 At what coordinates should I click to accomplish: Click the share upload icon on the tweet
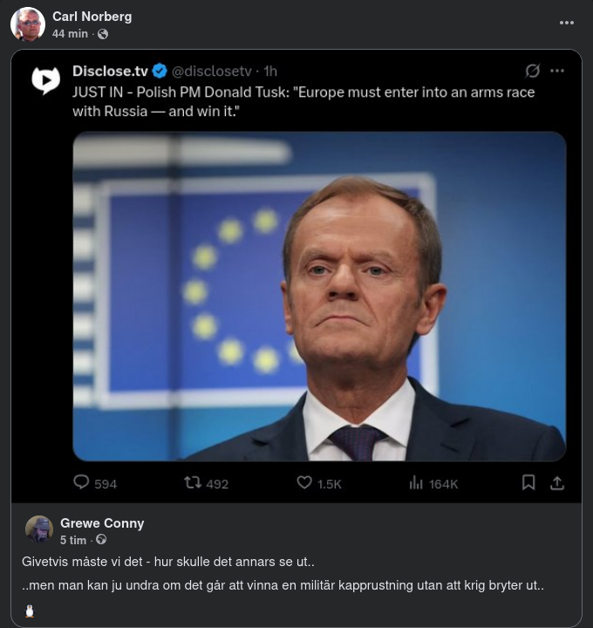tap(557, 482)
